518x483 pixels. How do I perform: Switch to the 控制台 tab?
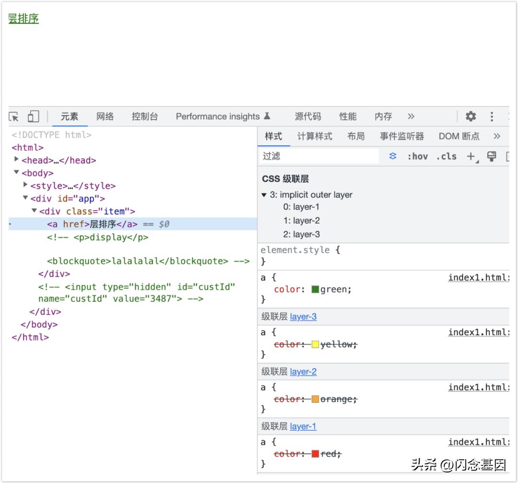[144, 117]
